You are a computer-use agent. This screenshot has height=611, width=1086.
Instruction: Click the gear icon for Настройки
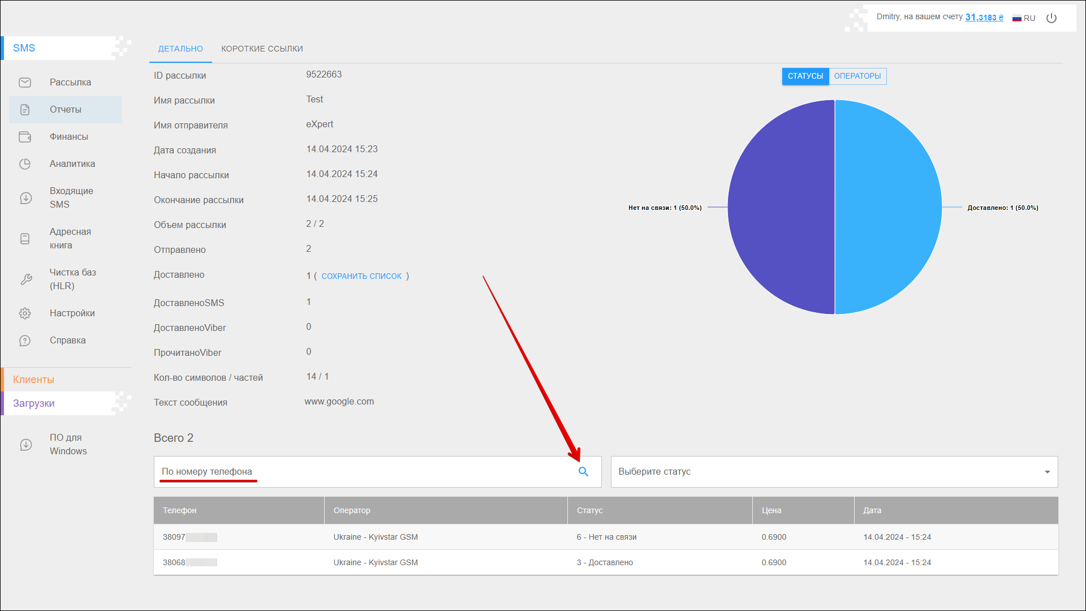click(x=25, y=313)
